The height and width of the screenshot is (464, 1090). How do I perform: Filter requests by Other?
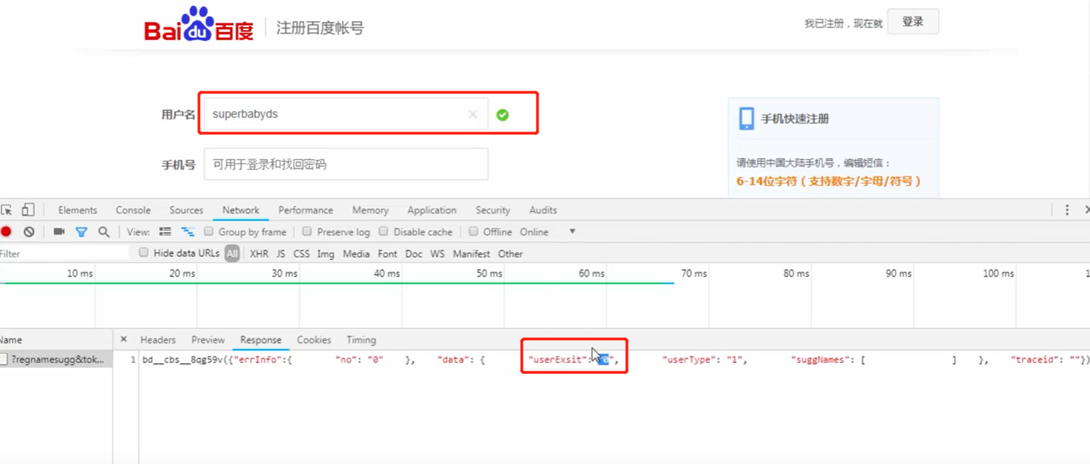point(511,253)
